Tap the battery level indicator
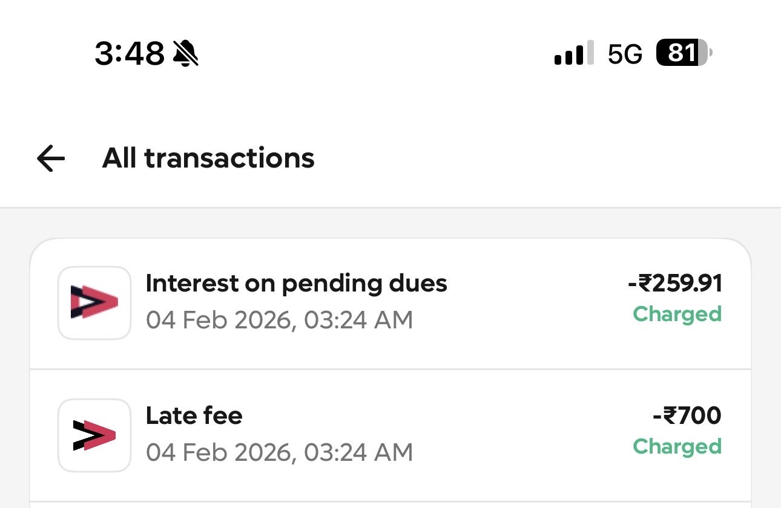Viewport: 781px width, 508px height. pyautogui.click(x=684, y=54)
